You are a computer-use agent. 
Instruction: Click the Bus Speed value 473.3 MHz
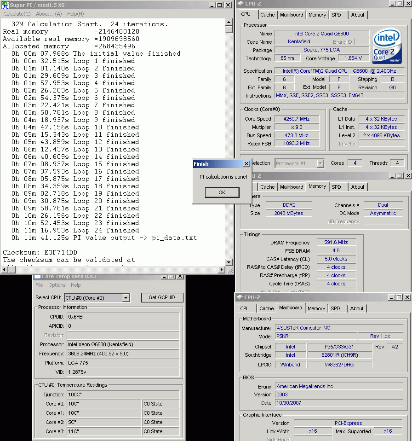(297, 135)
